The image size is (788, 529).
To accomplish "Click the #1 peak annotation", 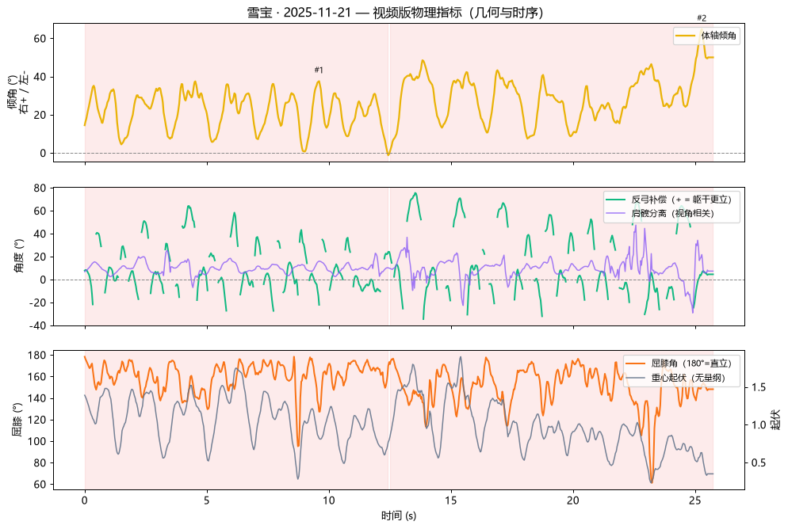I will coord(319,70).
